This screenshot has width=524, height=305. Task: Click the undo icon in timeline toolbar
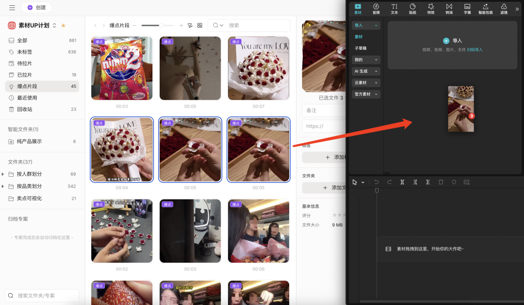pyautogui.click(x=377, y=182)
